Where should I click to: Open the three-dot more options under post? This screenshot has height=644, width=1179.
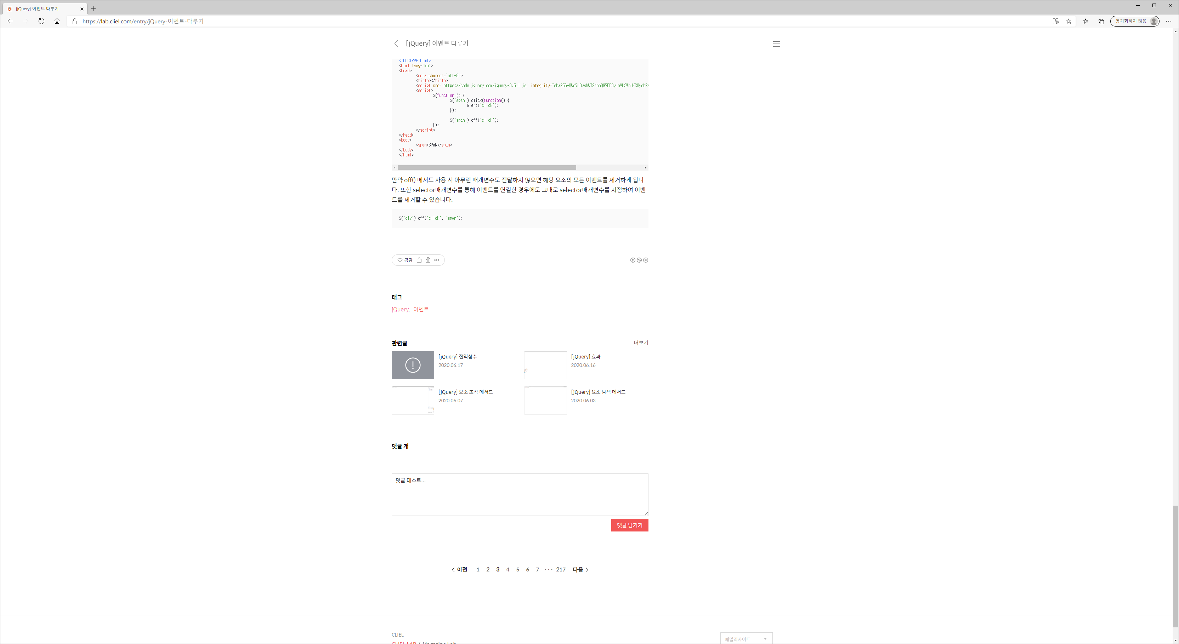click(x=437, y=260)
